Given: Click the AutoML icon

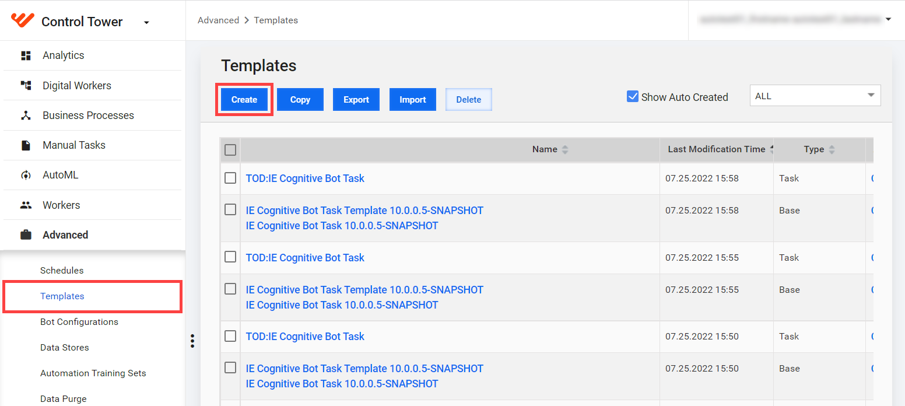Looking at the screenshot, I should click(26, 175).
